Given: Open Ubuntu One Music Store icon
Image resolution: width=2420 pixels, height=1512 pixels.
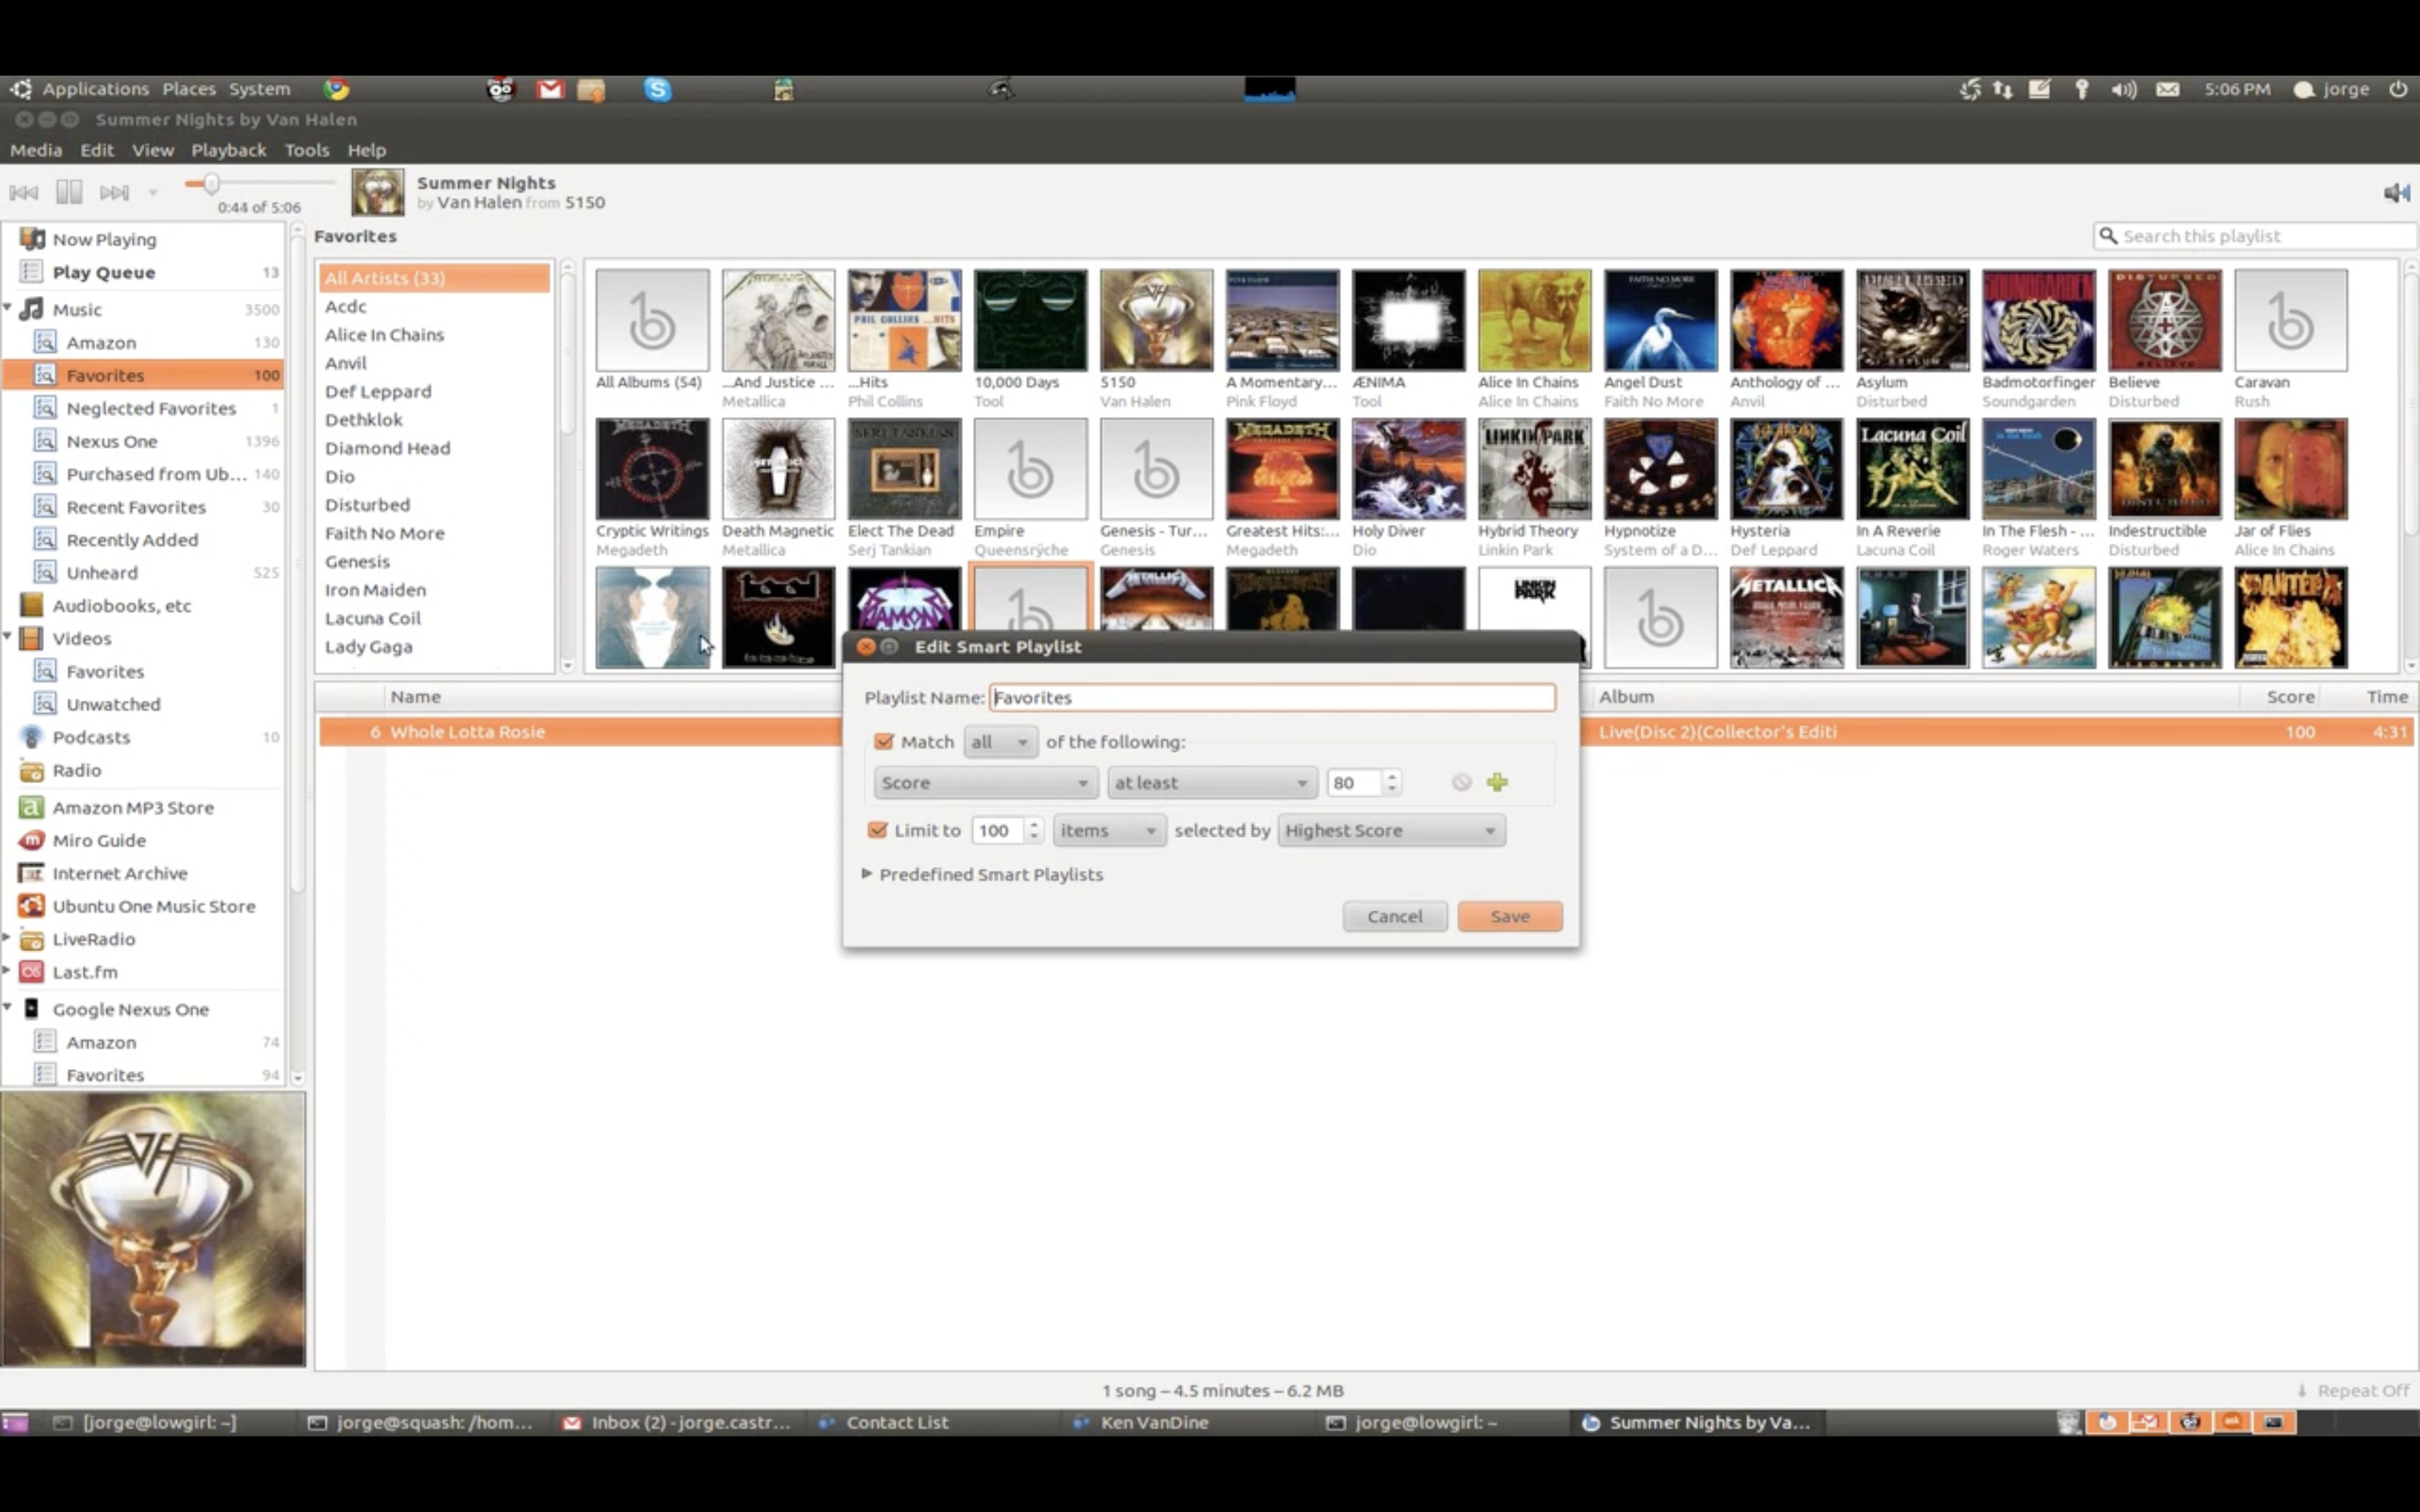Looking at the screenshot, I should pyautogui.click(x=32, y=906).
